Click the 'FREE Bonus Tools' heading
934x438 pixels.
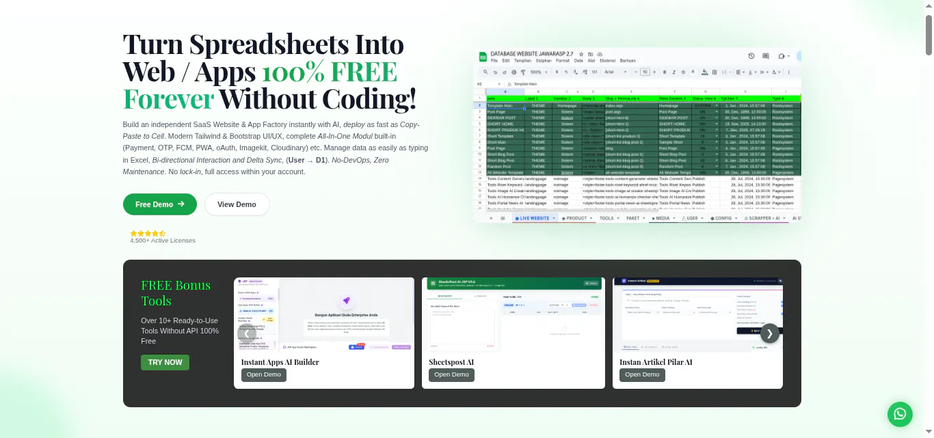tap(176, 292)
